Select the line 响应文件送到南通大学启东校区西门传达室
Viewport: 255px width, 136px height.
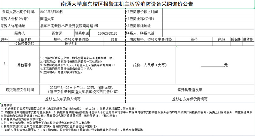(83, 92)
